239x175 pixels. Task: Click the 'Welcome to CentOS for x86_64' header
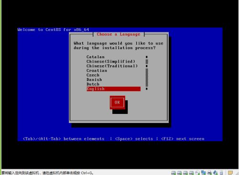coord(53,30)
